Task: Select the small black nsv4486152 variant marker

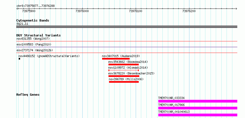Action: [19, 59]
